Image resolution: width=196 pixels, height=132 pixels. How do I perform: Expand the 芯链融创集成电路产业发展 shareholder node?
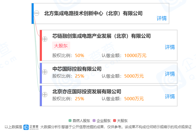[x=45, y=39]
